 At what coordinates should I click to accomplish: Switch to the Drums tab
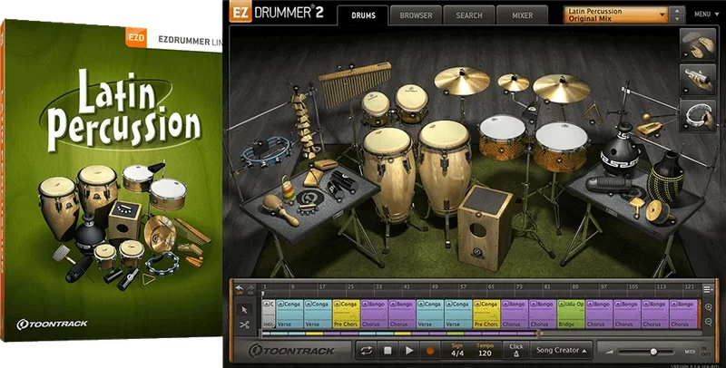(x=364, y=15)
